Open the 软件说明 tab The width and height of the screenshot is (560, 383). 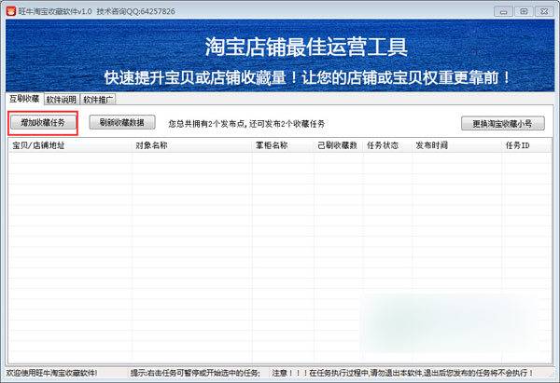[62, 100]
